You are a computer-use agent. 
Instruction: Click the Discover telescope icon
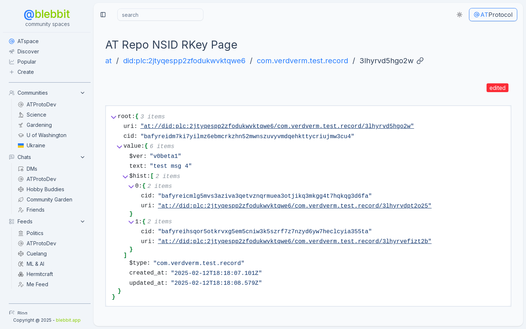coord(12,52)
